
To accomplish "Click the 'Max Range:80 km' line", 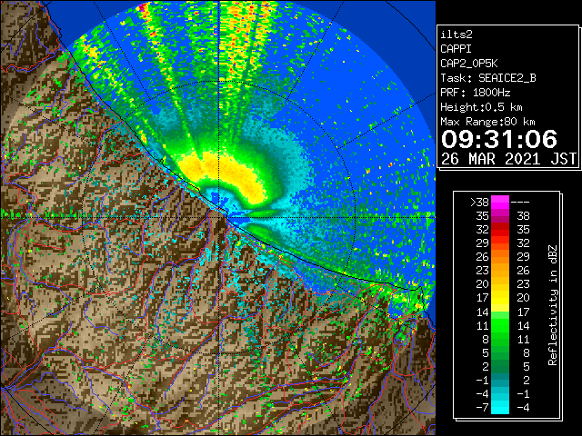I will [x=487, y=122].
